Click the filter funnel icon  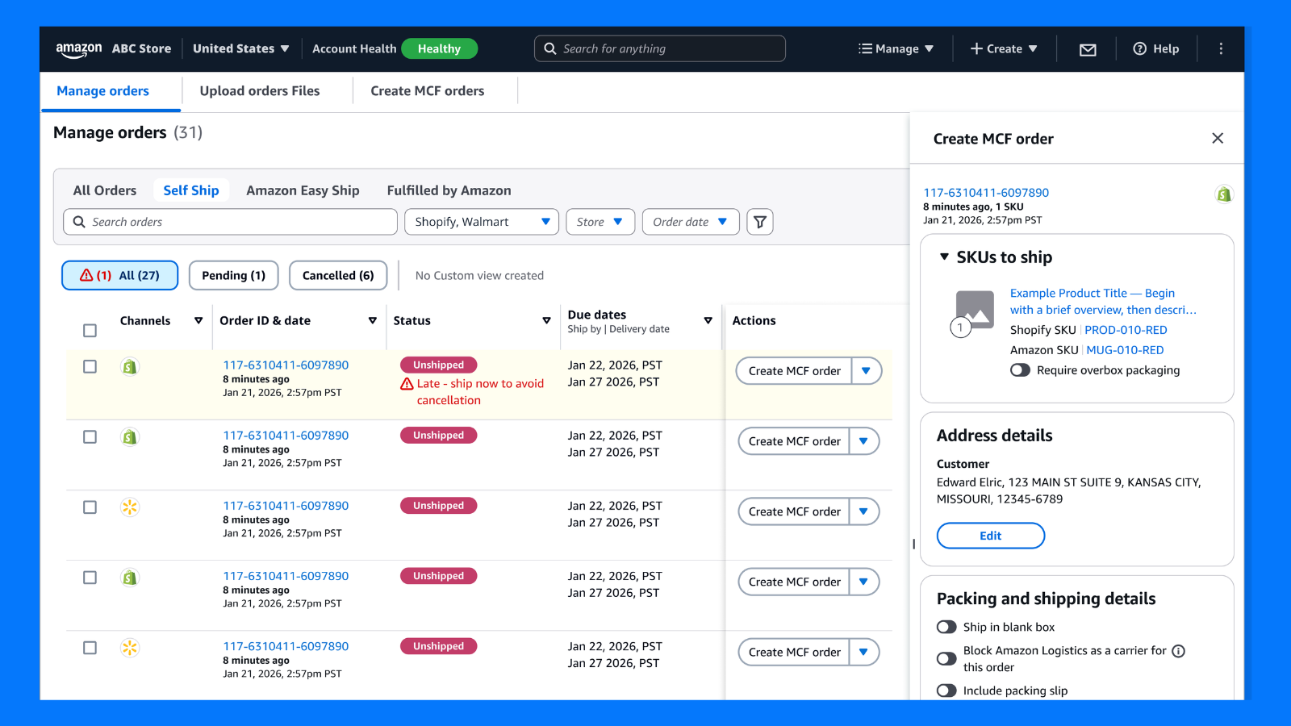(x=760, y=222)
